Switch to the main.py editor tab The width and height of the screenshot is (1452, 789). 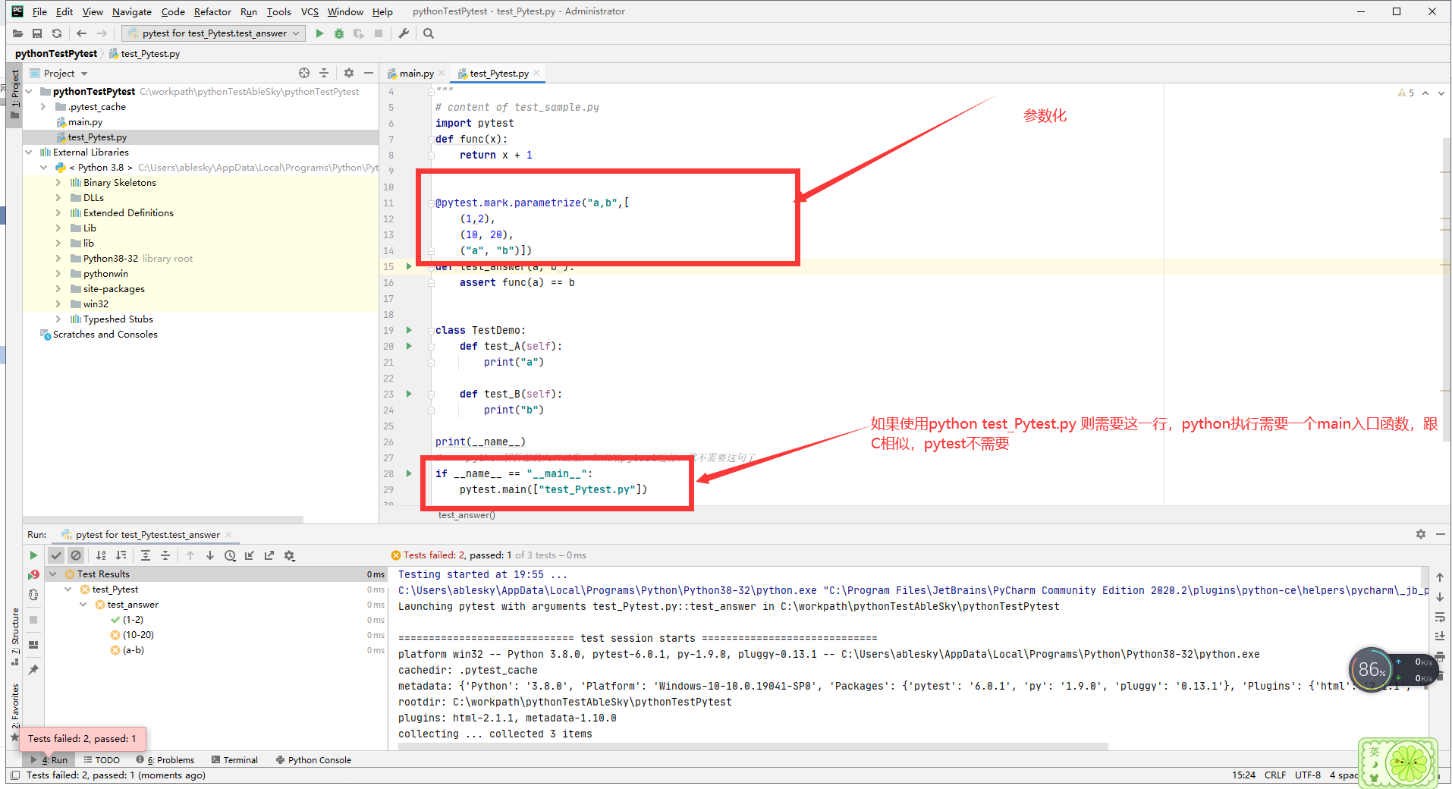416,74
